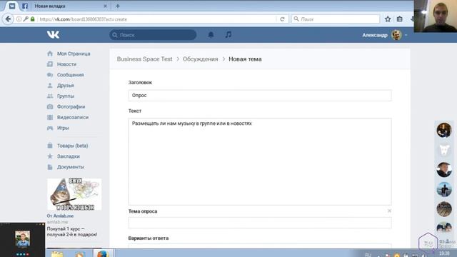Open File Explorer folder in taskbar
This screenshot has width=457, height=257.
[57, 253]
